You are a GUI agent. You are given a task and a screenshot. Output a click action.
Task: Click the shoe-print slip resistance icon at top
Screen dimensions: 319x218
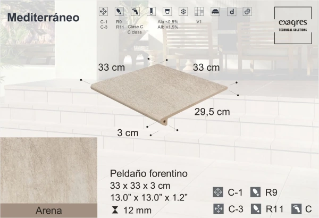coord(120,11)
